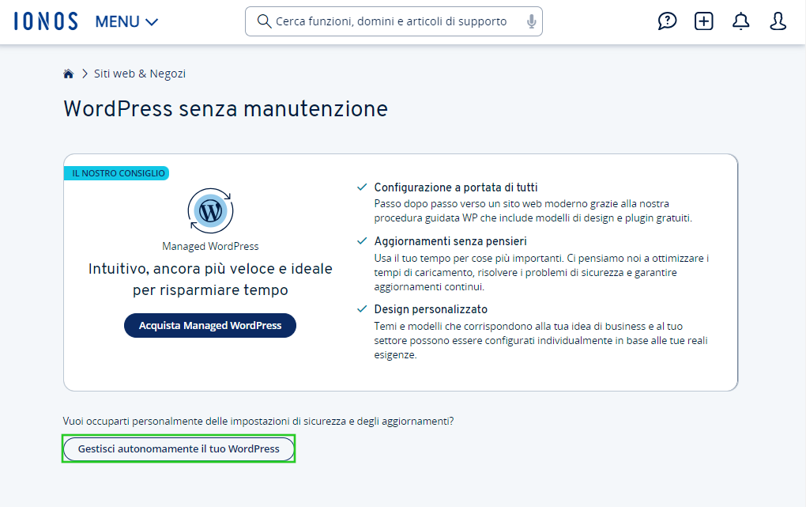Click Acquista Managed WordPress button
The image size is (806, 507).
coord(210,325)
